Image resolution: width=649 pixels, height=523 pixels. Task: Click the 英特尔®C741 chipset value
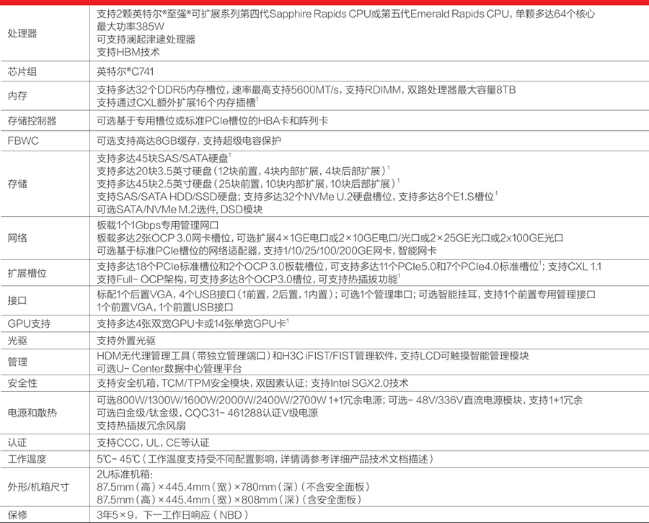125,71
